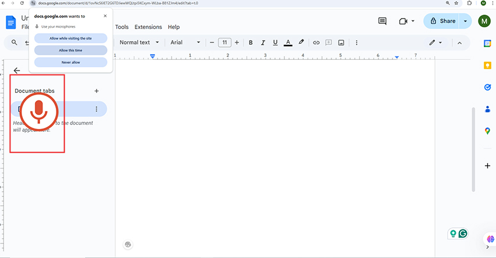
Task: Click the browser zoom magnifier icon
Action: 448,3
